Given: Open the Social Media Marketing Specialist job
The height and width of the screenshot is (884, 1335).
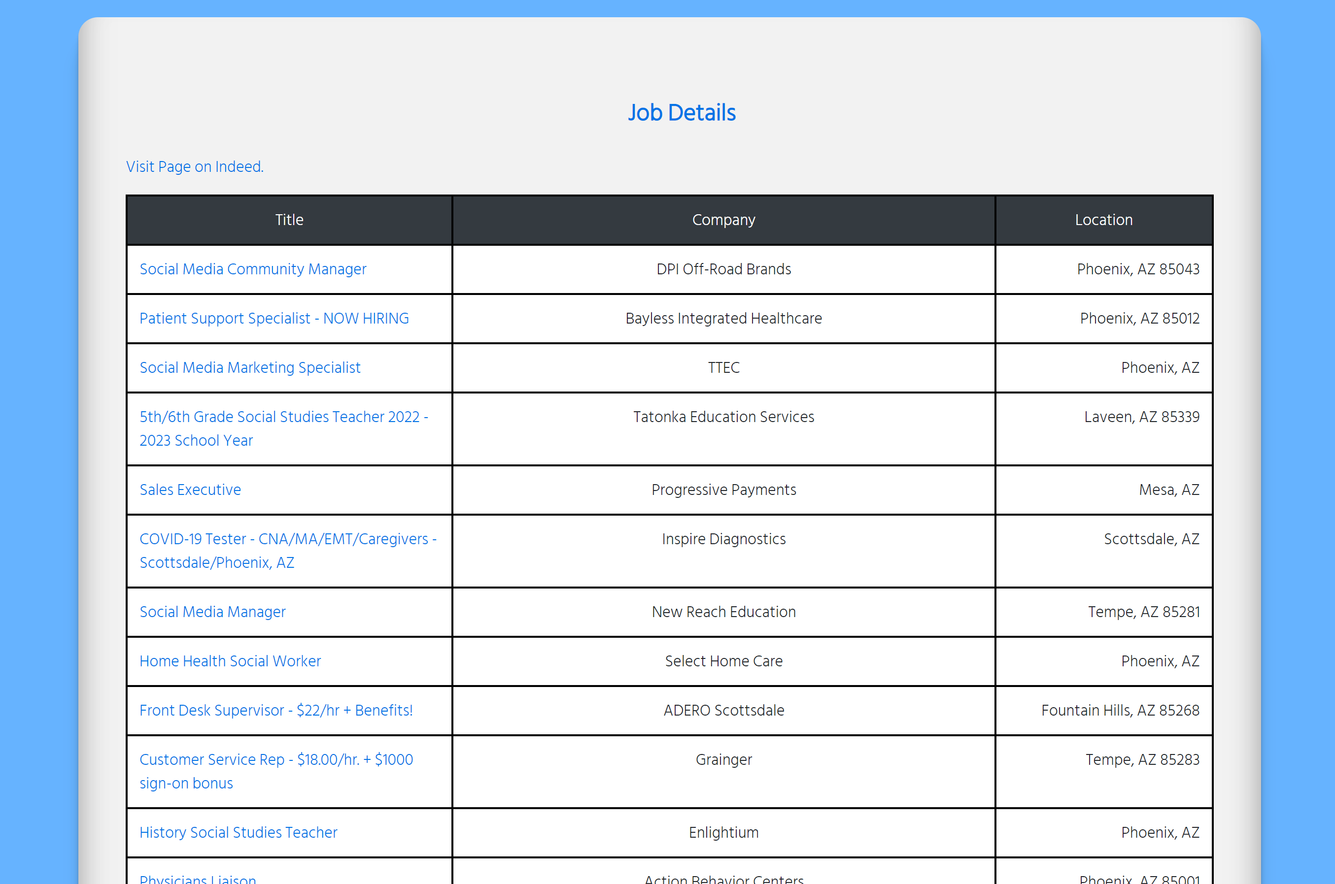Looking at the screenshot, I should (250, 367).
